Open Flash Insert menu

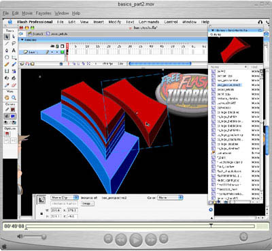(99, 22)
